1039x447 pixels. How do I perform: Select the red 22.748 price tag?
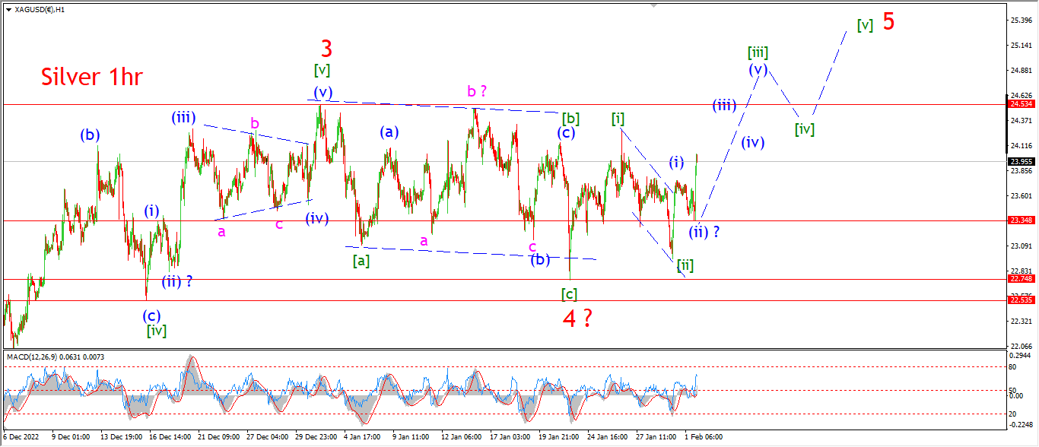[x=1020, y=279]
